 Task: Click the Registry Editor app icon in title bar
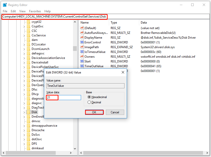5,5
